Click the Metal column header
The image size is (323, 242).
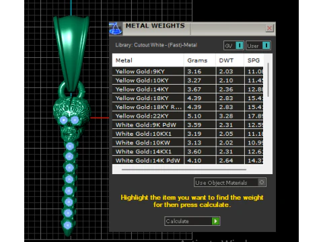pyautogui.click(x=148, y=61)
